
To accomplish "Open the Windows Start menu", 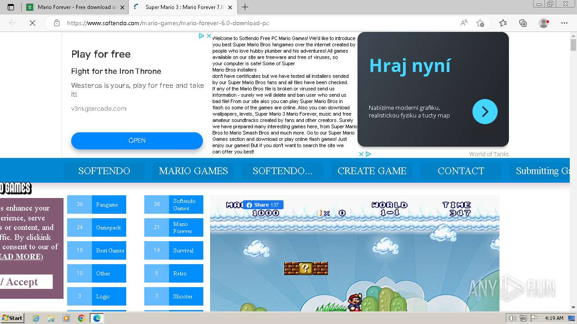I will [x=12, y=318].
